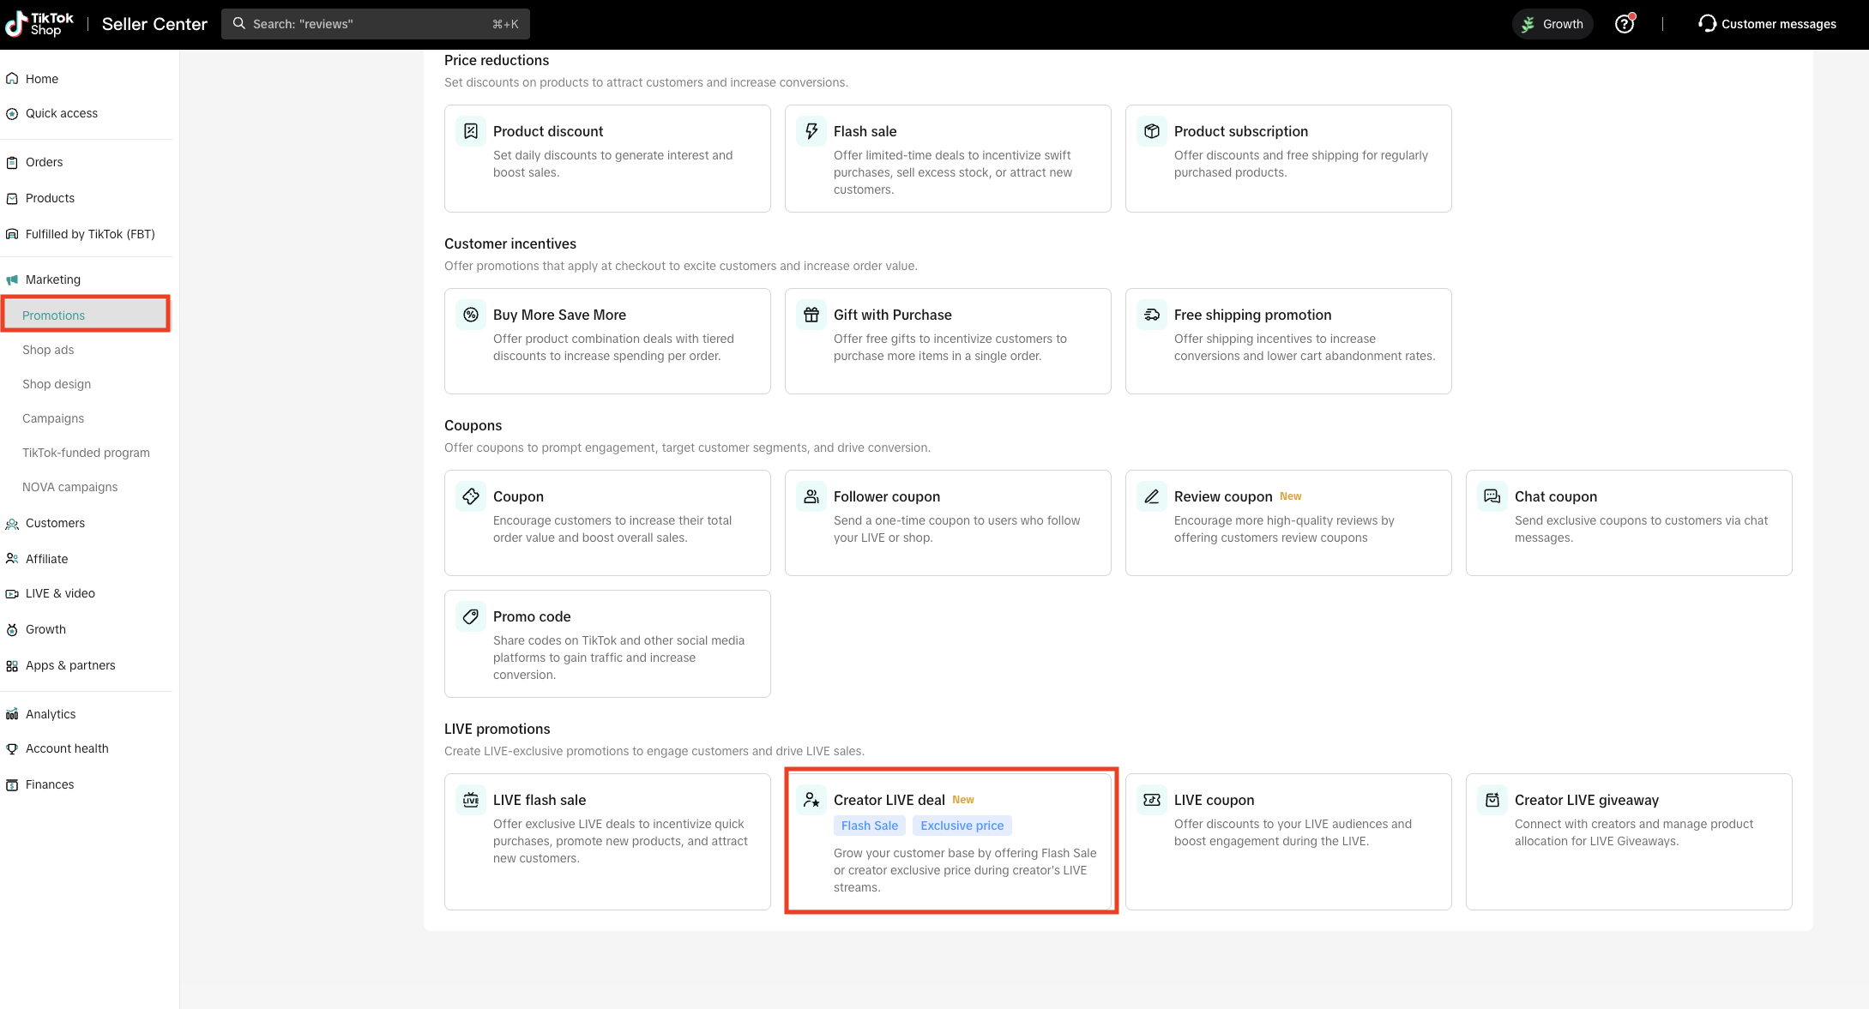Image resolution: width=1869 pixels, height=1009 pixels.
Task: Go to Campaigns in sidebar
Action: (53, 418)
